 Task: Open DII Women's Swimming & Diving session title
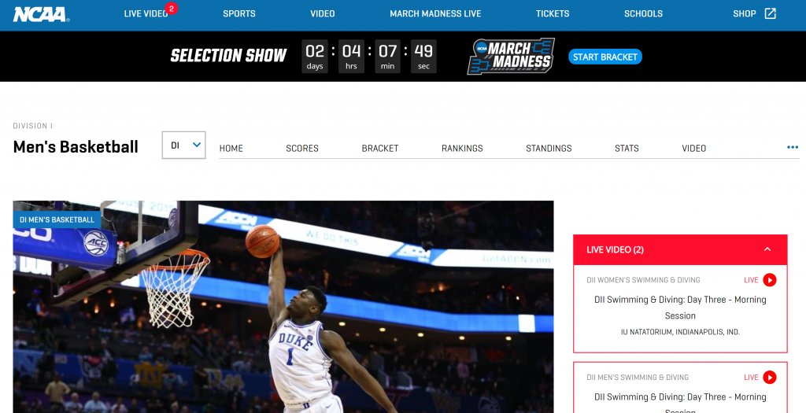[x=680, y=307]
